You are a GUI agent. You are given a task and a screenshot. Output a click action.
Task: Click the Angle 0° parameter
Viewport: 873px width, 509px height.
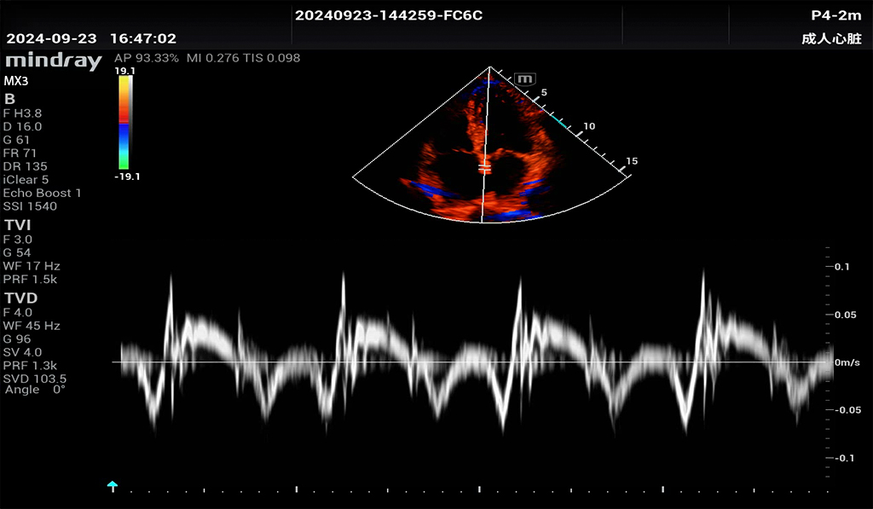point(35,390)
